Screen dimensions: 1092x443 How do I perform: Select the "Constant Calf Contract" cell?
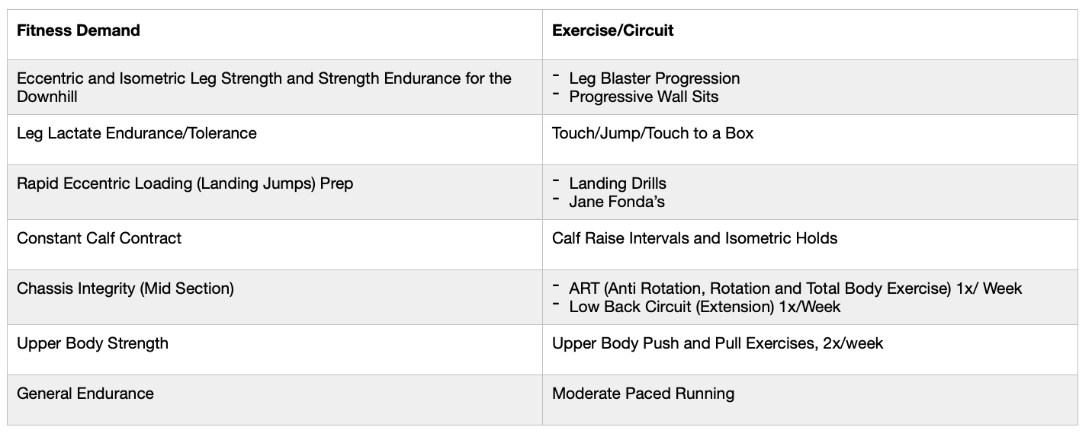point(99,238)
